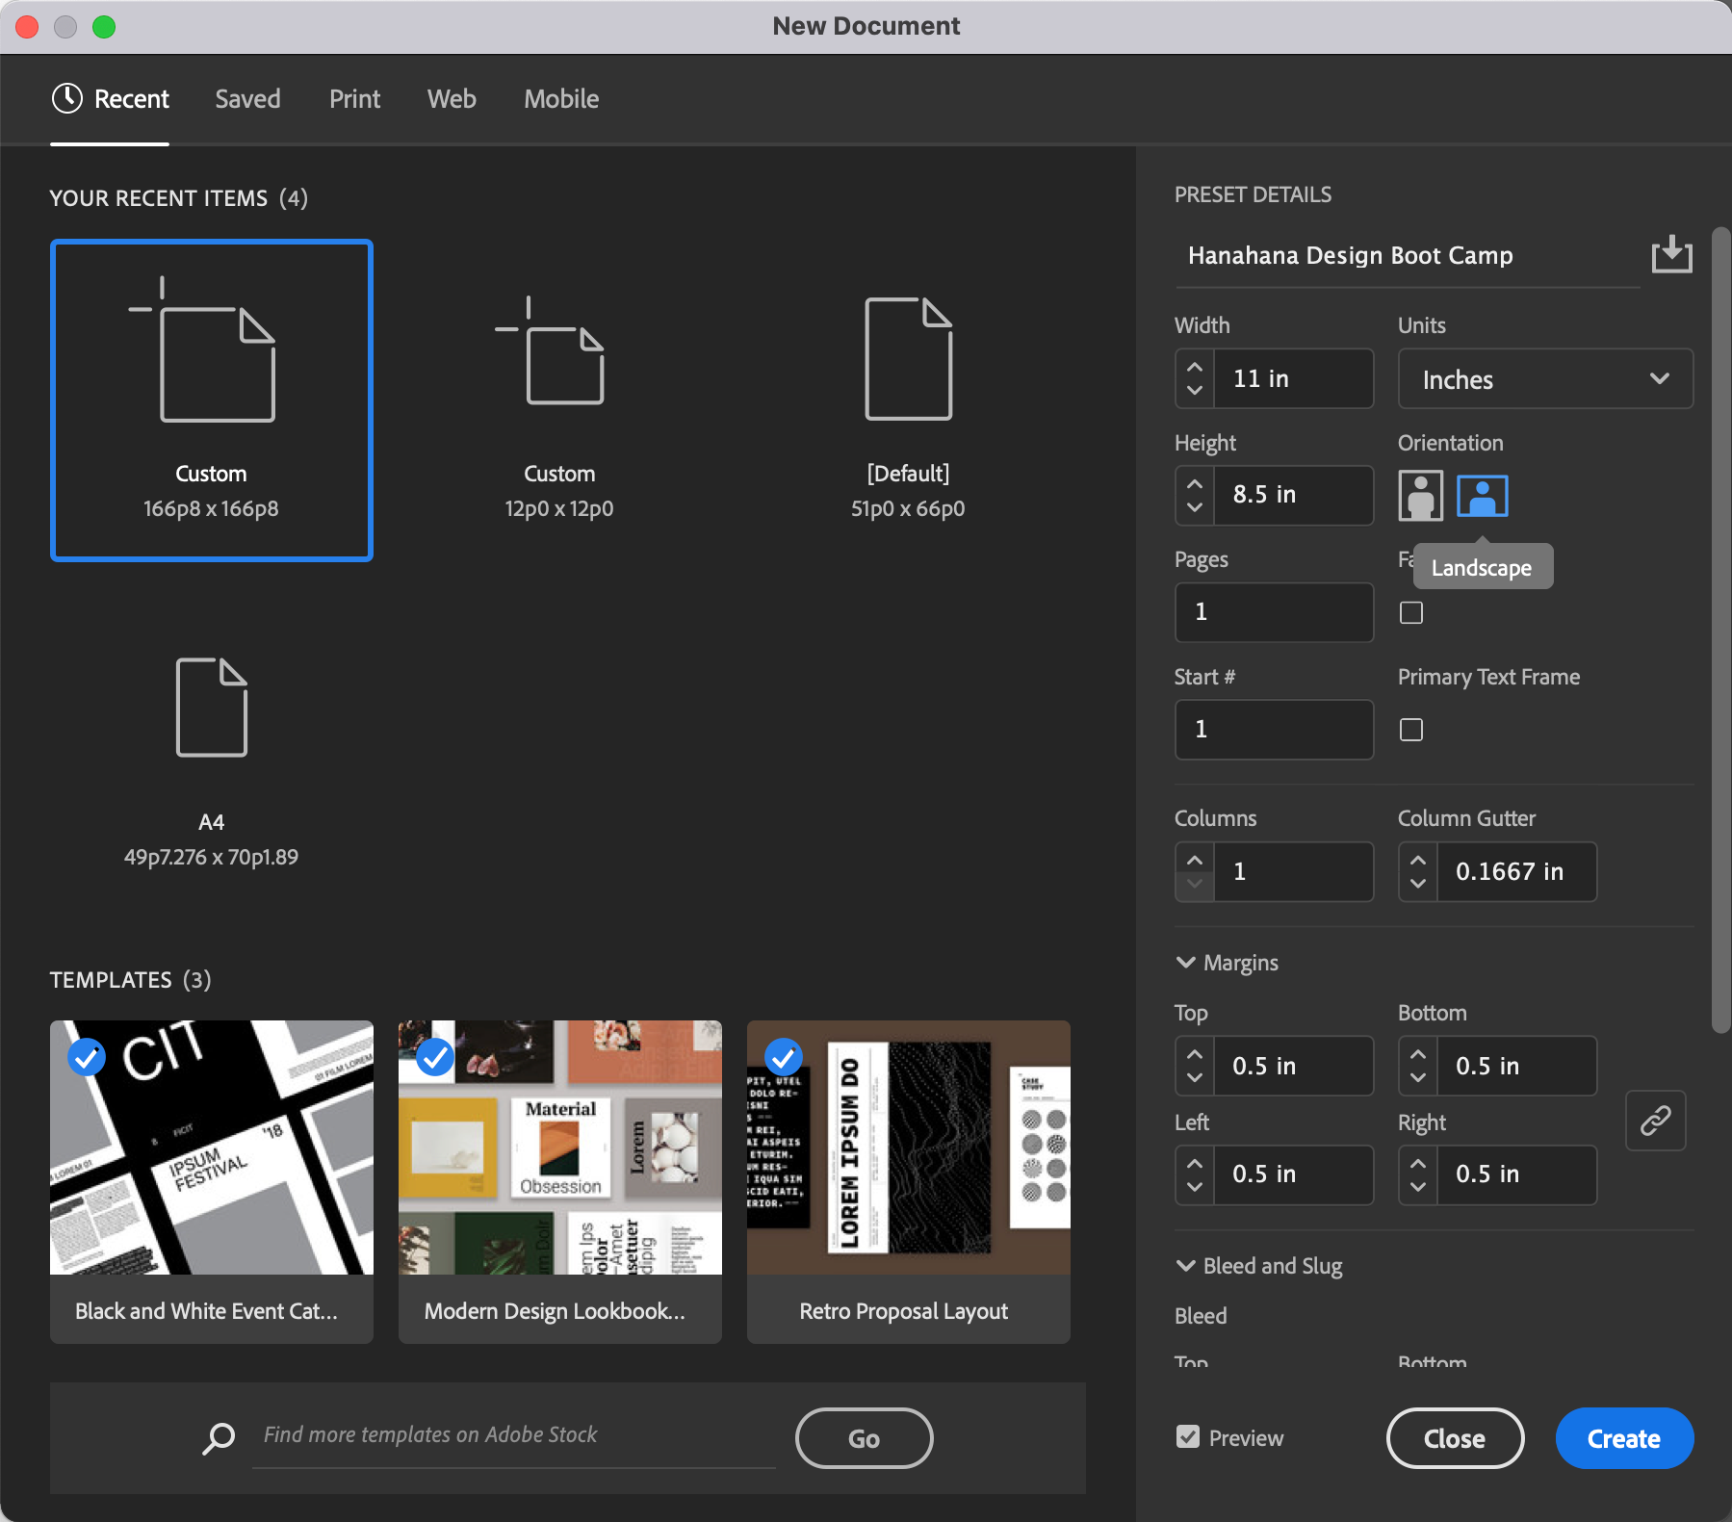The width and height of the screenshot is (1732, 1522).
Task: Switch to the Recent tab
Action: tap(110, 98)
